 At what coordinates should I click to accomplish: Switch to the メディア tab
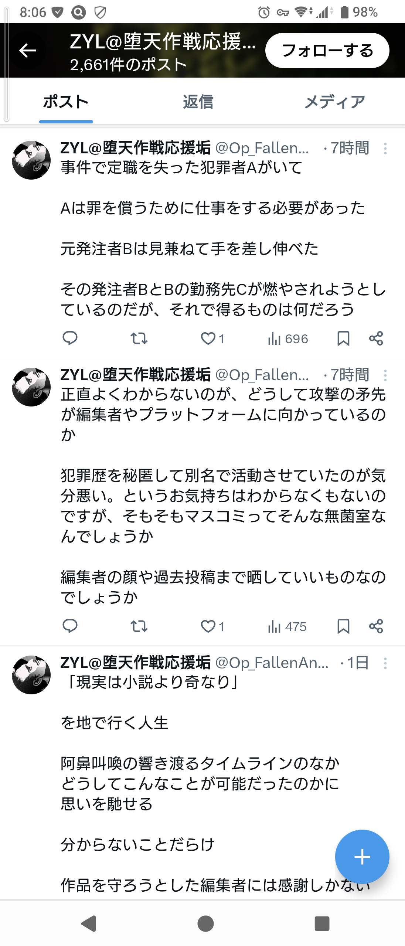[x=334, y=102]
